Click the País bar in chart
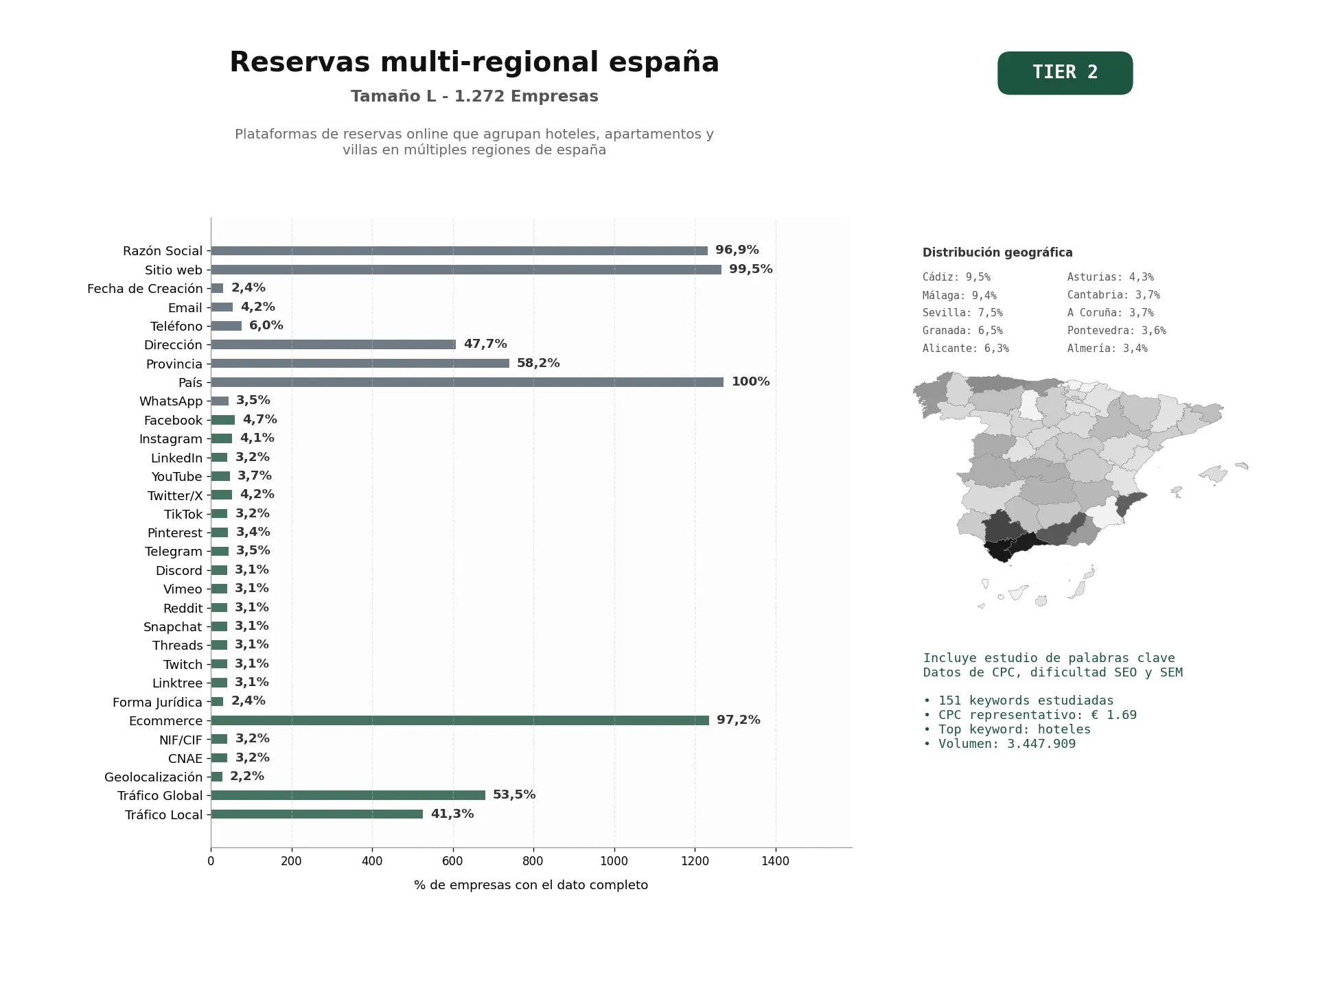This screenshot has height=988, width=1318. (467, 382)
